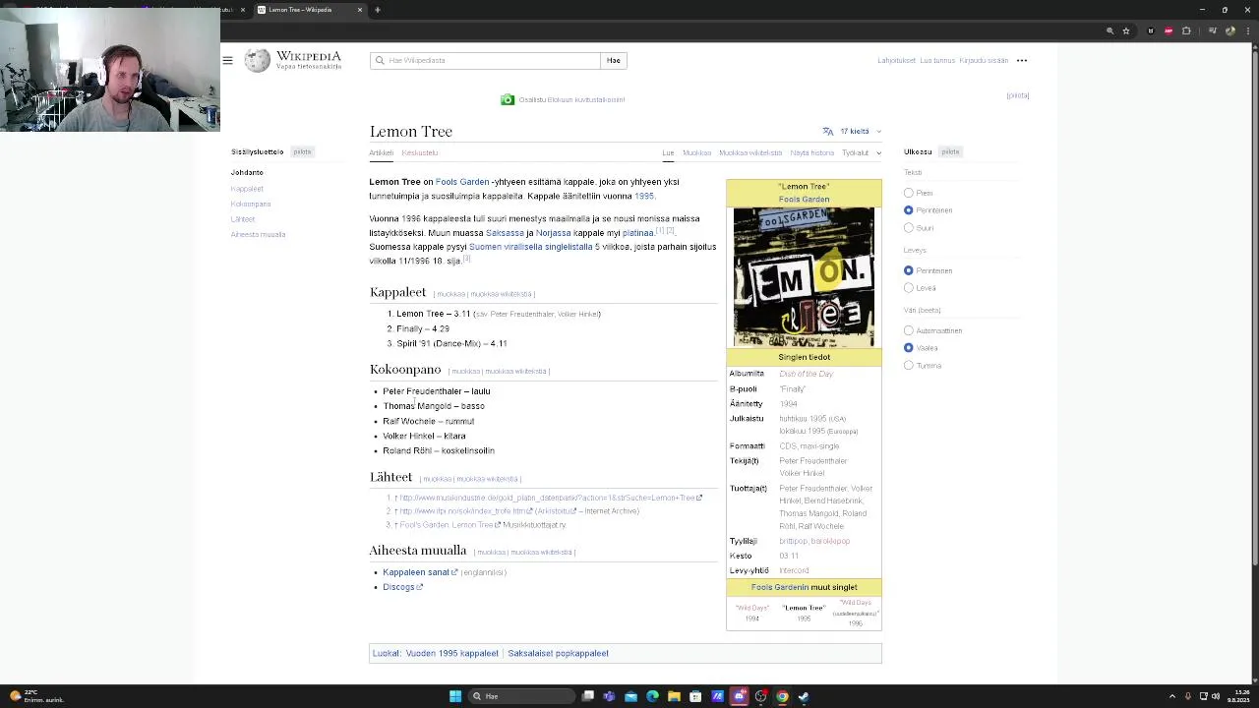Dismiss the banner with top piilota link
The height and width of the screenshot is (708, 1259).
(x=1018, y=95)
